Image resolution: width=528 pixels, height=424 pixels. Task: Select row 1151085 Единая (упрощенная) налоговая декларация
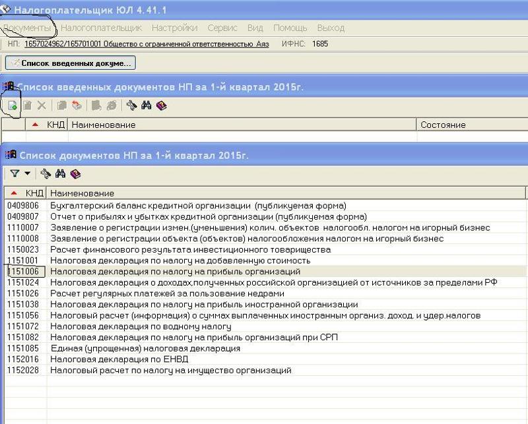(x=266, y=348)
